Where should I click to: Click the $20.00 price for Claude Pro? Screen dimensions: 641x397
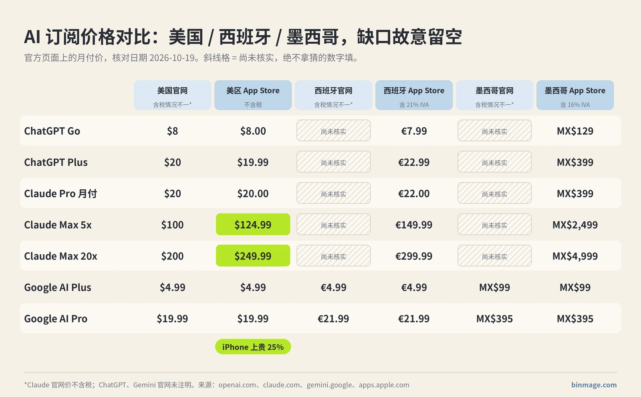[x=253, y=194]
